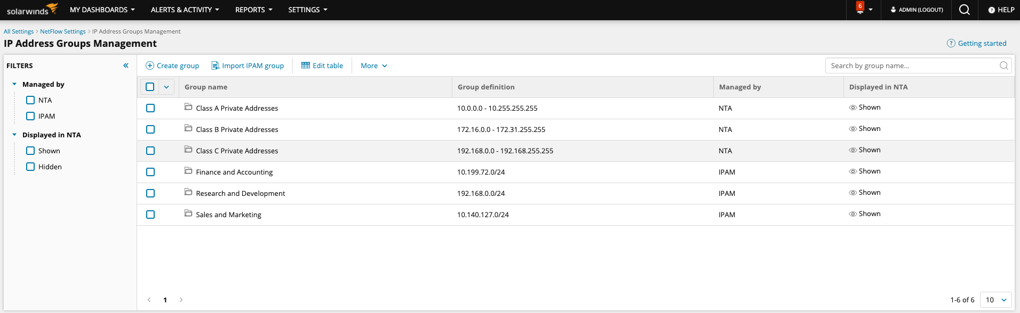The height and width of the screenshot is (313, 1020).
Task: Open the selection dropdown next to header checkbox
Action: point(166,87)
